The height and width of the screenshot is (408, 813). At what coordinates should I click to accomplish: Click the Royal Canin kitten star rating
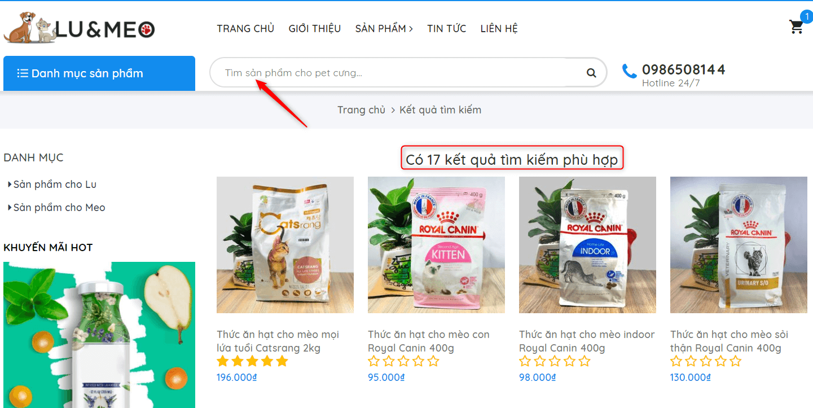tap(403, 361)
